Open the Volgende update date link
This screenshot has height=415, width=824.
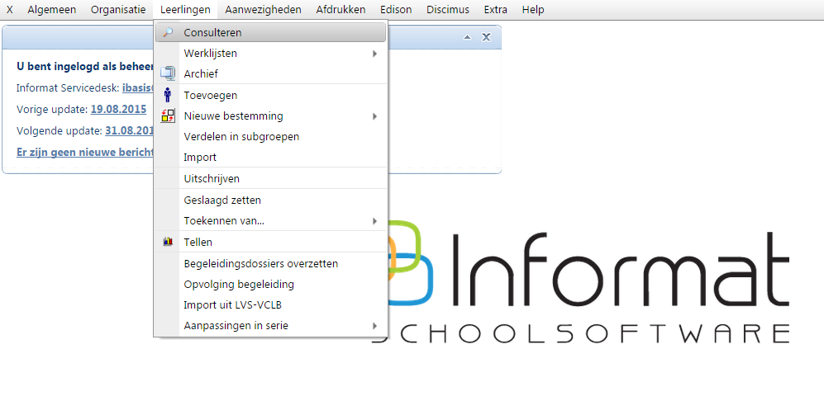[x=129, y=130]
